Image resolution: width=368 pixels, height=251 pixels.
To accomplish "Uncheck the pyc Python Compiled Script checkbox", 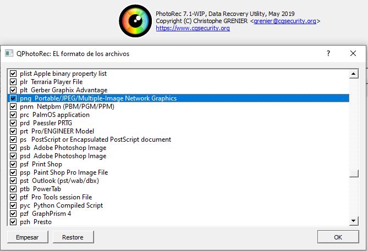I will (13, 205).
